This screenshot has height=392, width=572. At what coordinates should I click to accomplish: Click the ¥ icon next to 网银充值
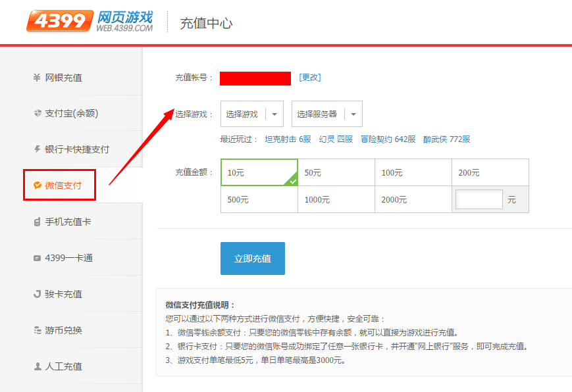36,76
